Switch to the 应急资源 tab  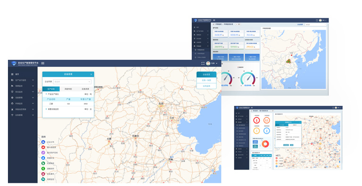(x=85, y=89)
